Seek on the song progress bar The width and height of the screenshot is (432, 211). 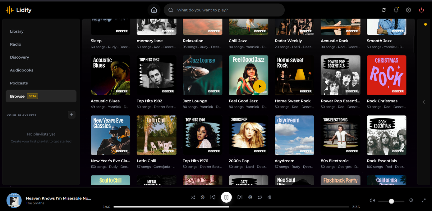(231, 207)
